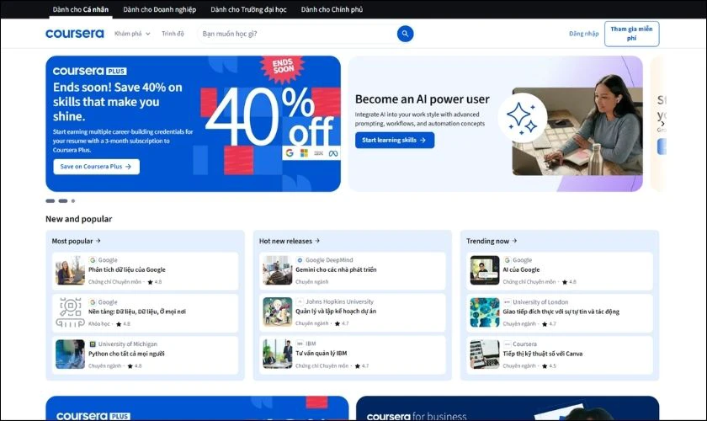
Task: Click the Gemini cho các nhà phát triển thumbnail
Action: coord(277,270)
